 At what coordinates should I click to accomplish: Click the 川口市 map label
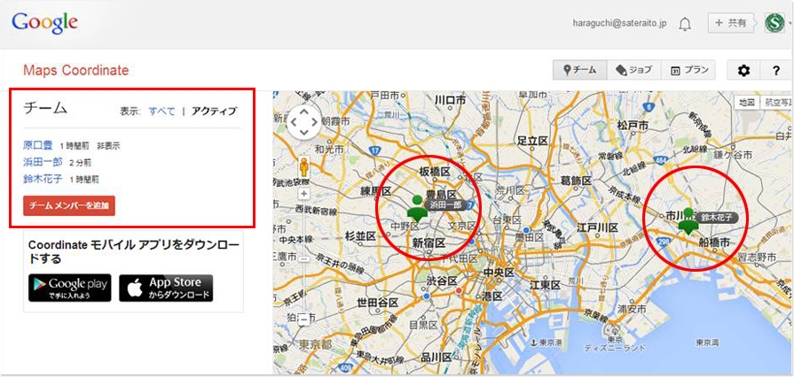coord(450,100)
